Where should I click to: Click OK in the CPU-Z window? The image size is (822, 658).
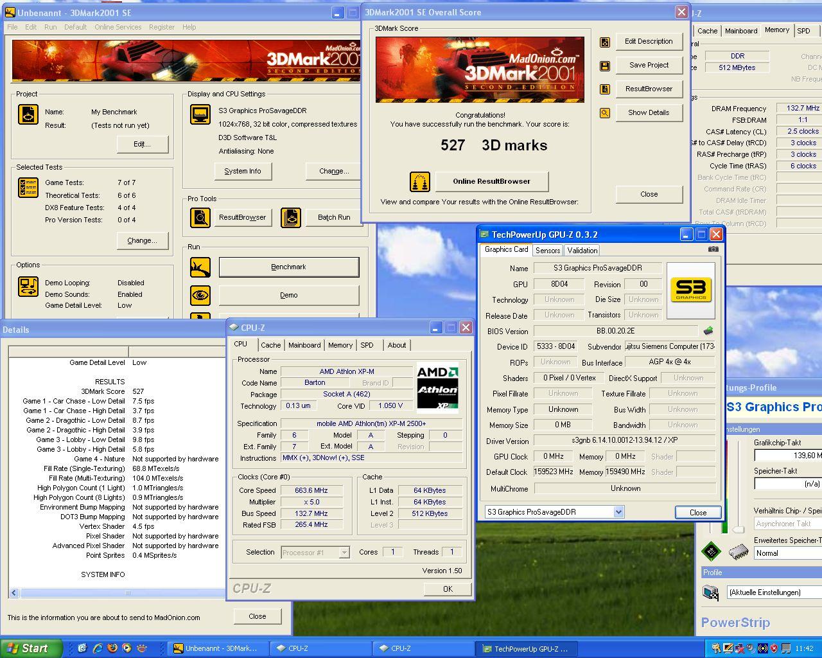[448, 589]
